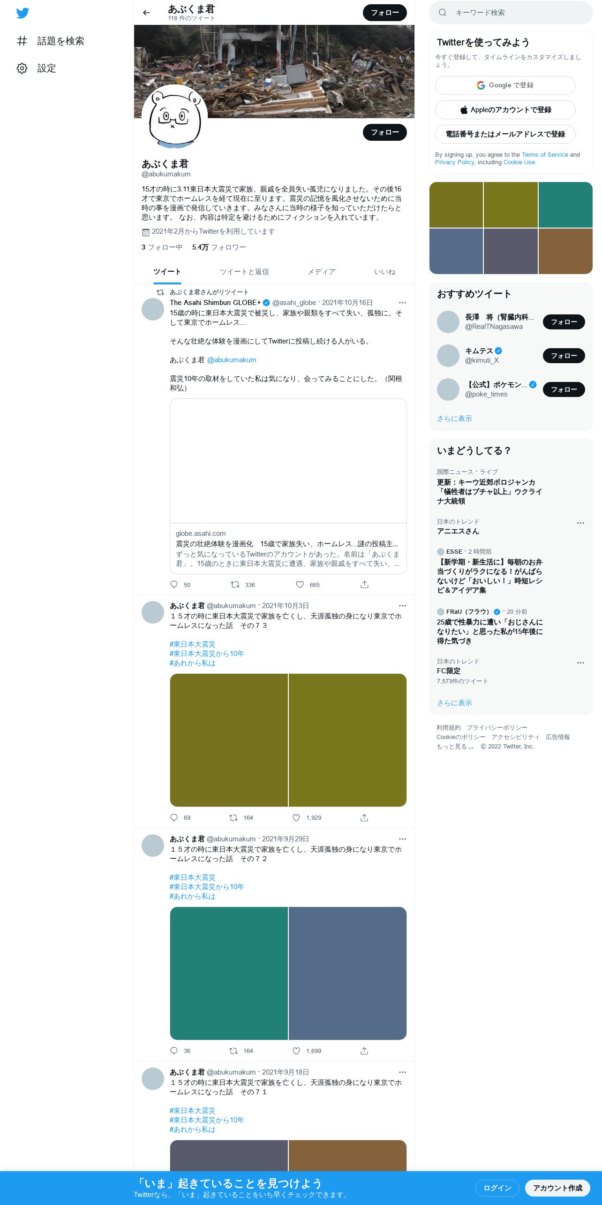The width and height of the screenshot is (602, 1205).
Task: Click the top header フォロー button
Action: point(384,13)
